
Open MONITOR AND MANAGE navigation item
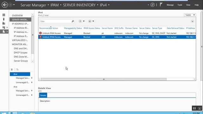click(20, 44)
